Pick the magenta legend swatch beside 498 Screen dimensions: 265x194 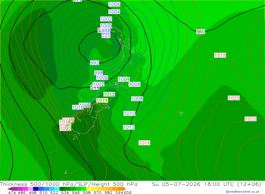point(25,189)
